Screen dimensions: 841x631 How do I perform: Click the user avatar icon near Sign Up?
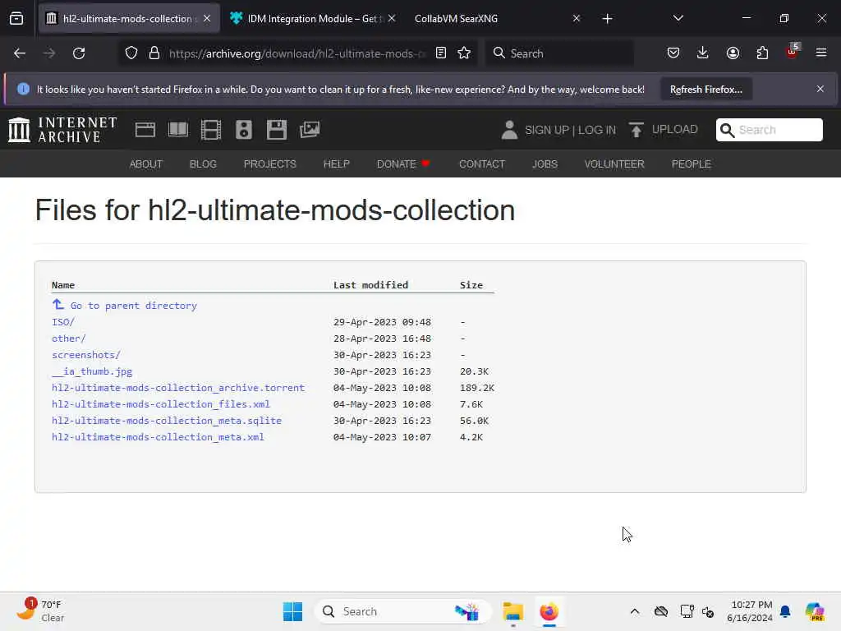509,130
